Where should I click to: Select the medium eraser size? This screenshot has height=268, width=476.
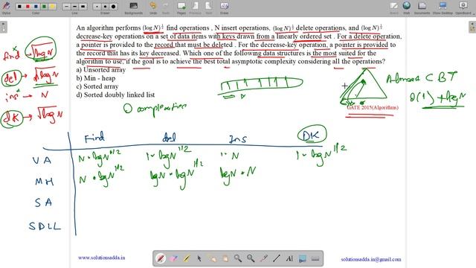pyautogui.click(x=105, y=7)
